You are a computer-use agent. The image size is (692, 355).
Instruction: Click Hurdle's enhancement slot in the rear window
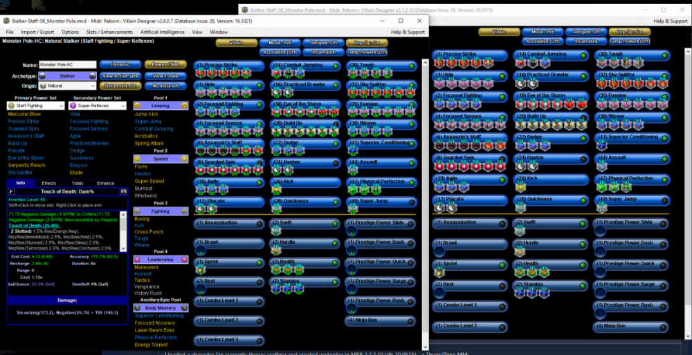coord(520,252)
